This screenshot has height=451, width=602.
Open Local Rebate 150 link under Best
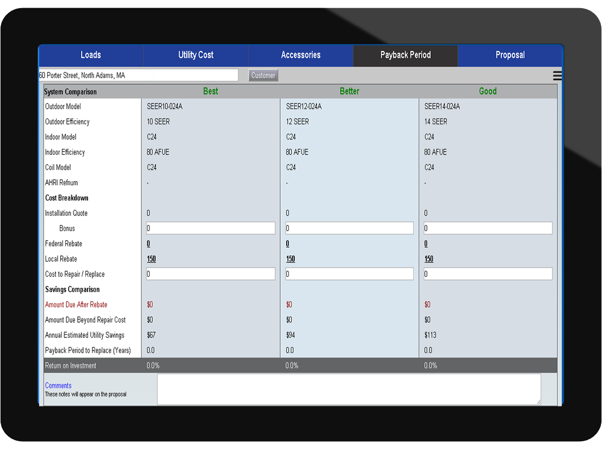pos(151,259)
